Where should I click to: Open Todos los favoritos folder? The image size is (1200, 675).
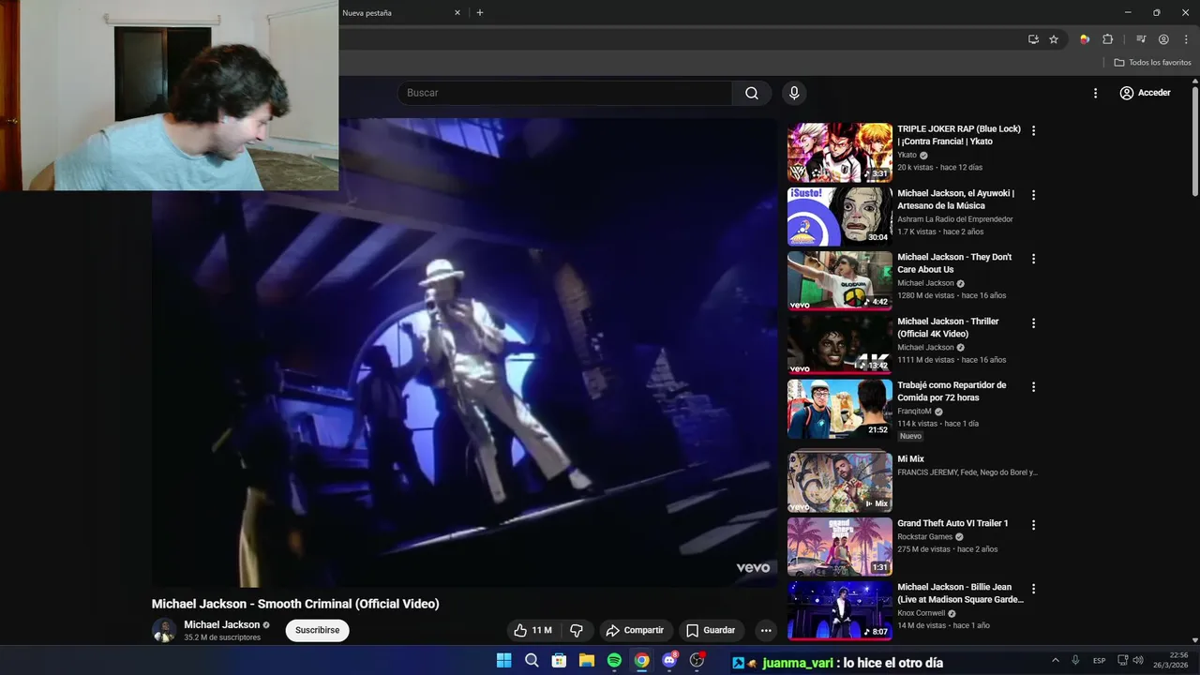coord(1152,63)
